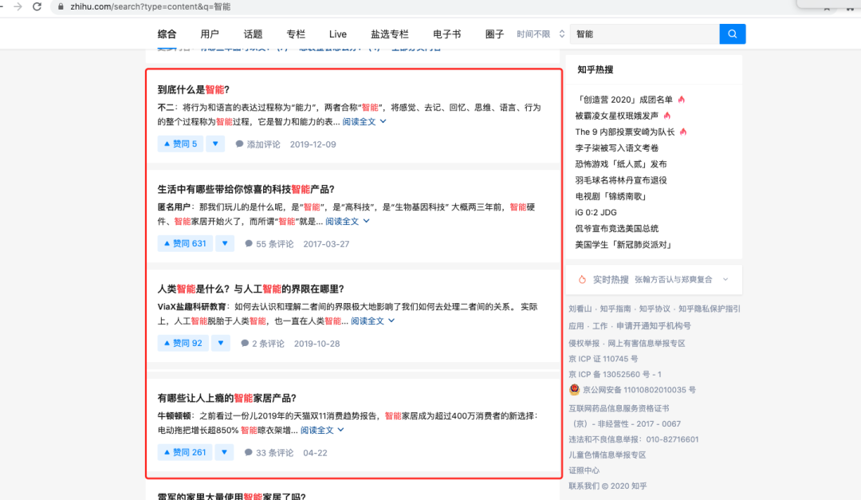This screenshot has height=500, width=861.
Task: Open 知乎指南 footer link
Action: tap(615, 309)
